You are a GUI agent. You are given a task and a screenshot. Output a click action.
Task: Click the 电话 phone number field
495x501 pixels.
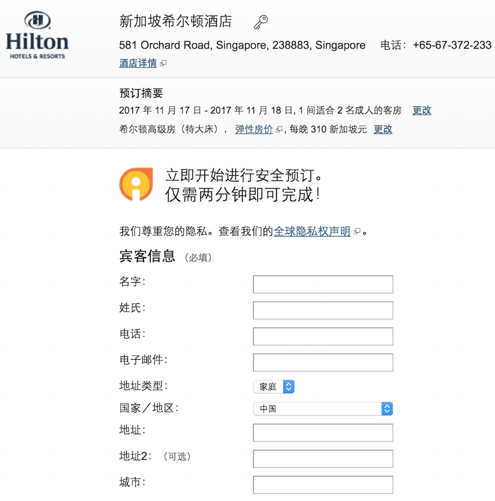pos(323,336)
